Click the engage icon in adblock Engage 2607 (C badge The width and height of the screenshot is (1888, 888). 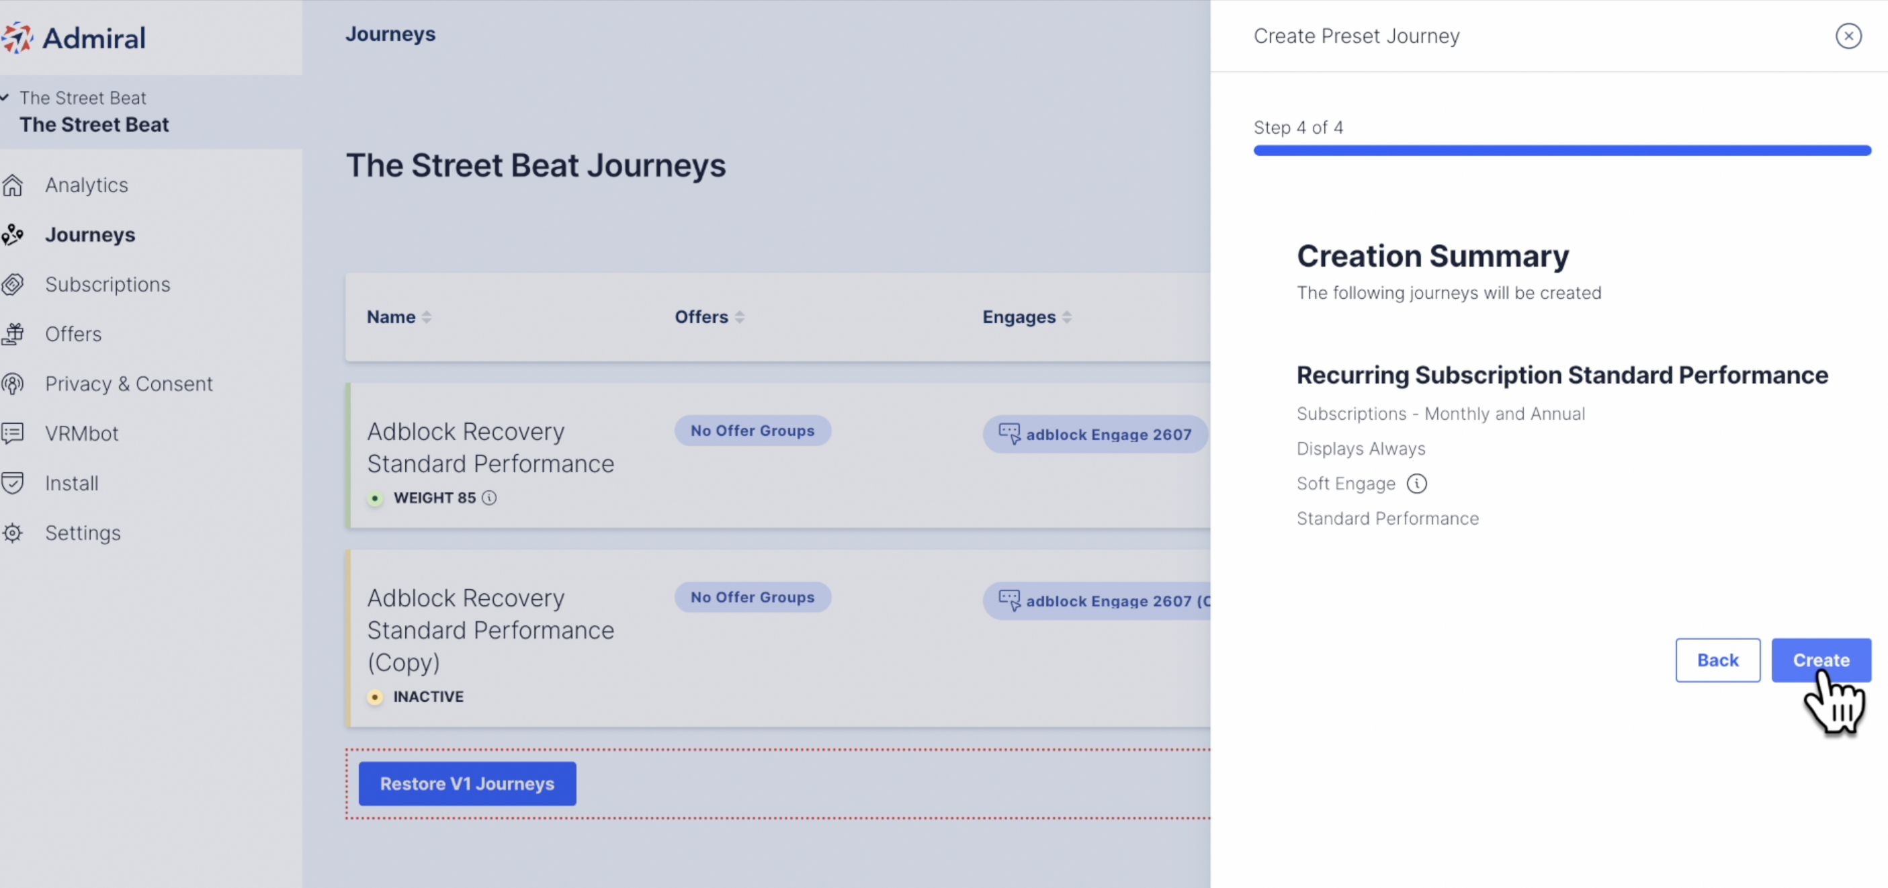point(1009,600)
